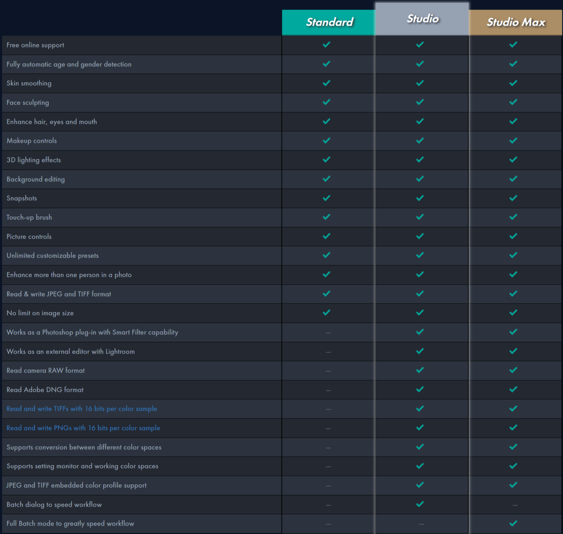This screenshot has width=563, height=534.
Task: Click Studio checkmark for Batch dialog row
Action: (x=420, y=504)
